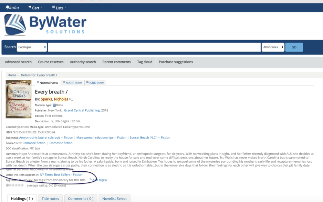Open the Lists dropdown menu

click(59, 8)
